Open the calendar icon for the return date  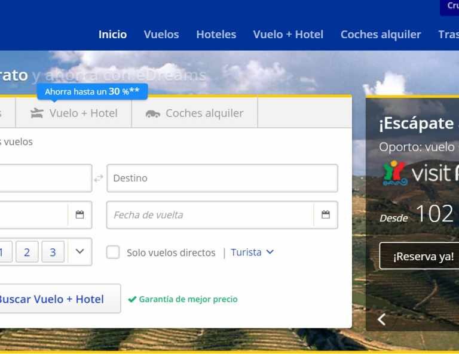click(326, 214)
